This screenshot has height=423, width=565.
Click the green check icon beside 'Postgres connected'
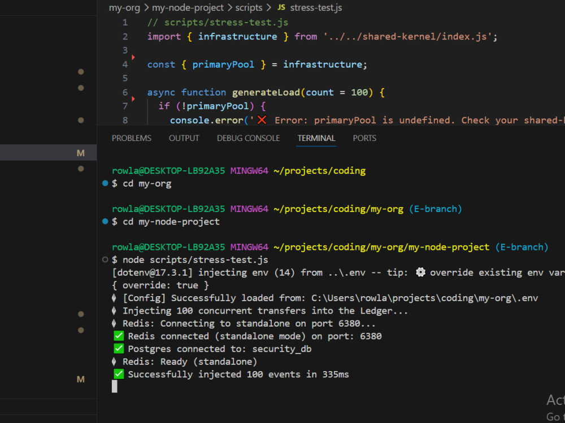[x=119, y=349]
